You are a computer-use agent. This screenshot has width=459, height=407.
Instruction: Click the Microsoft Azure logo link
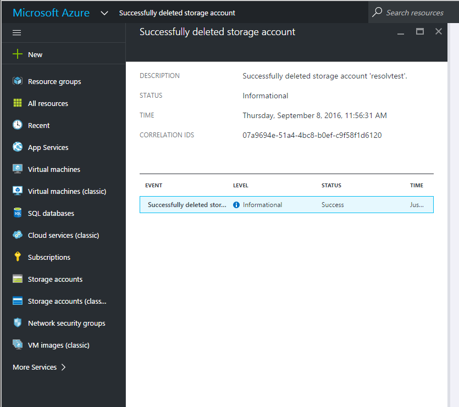point(51,13)
